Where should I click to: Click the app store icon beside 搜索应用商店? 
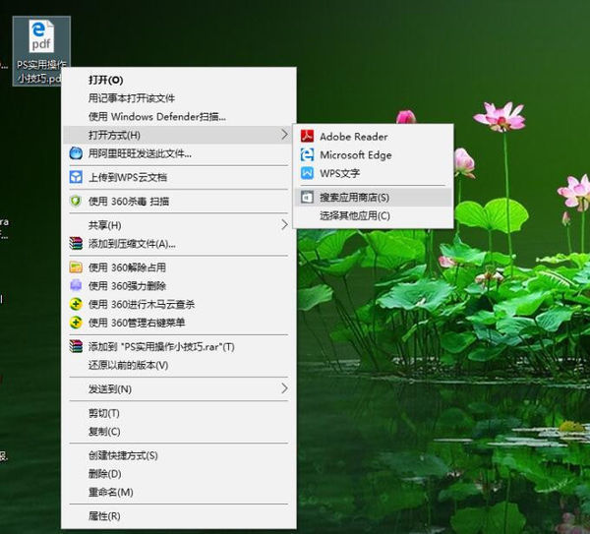coord(307,198)
